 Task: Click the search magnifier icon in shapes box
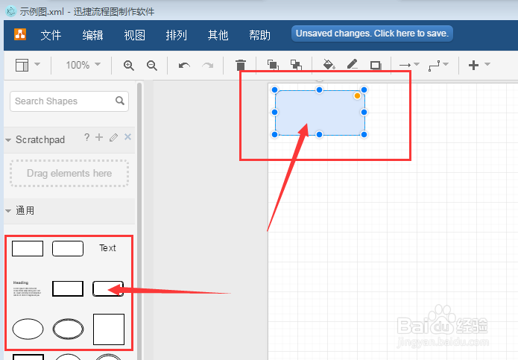tap(120, 101)
